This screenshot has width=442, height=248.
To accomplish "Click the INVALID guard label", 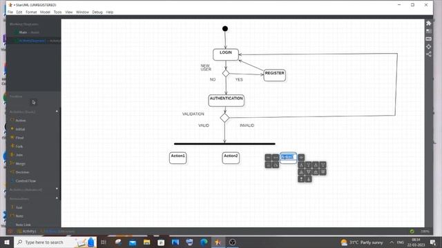I will pos(247,125).
